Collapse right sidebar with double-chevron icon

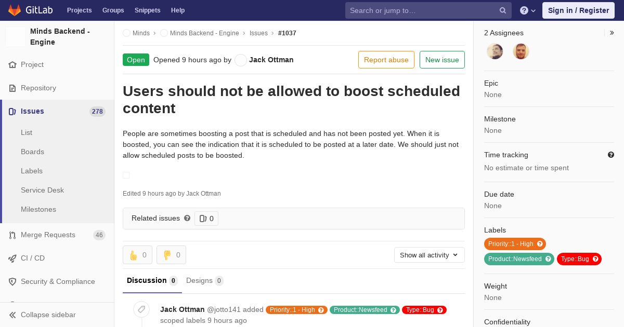[612, 33]
